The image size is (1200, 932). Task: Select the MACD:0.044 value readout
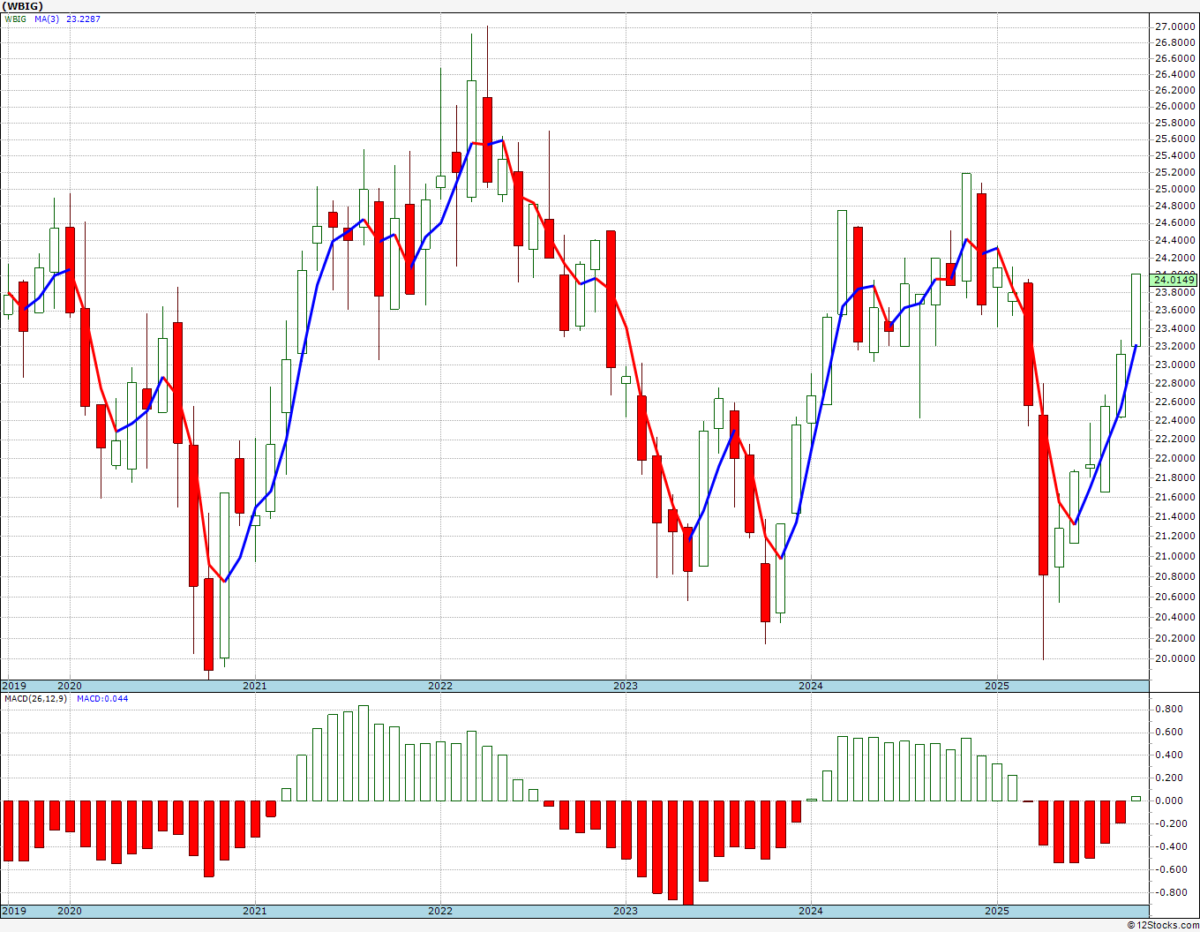tap(102, 698)
